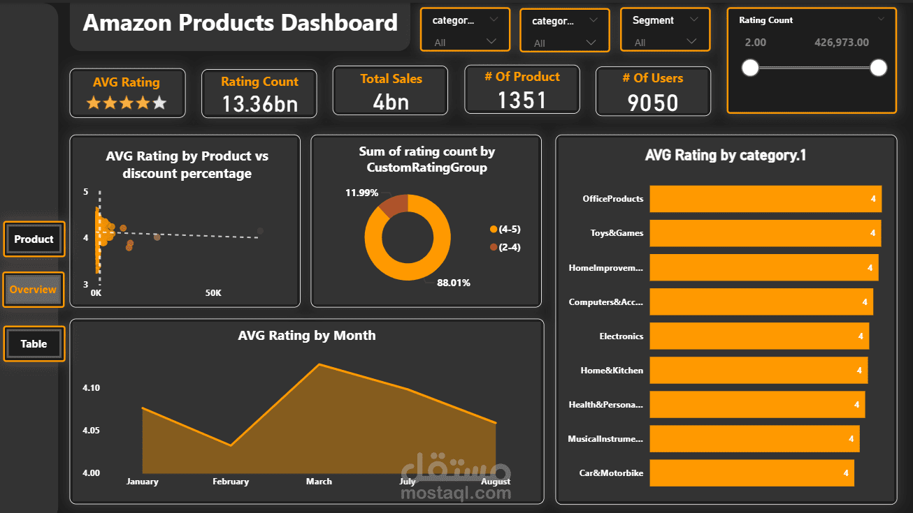This screenshot has width=913, height=513.
Task: Click the brown (2-4) legend marker
Action: [494, 247]
